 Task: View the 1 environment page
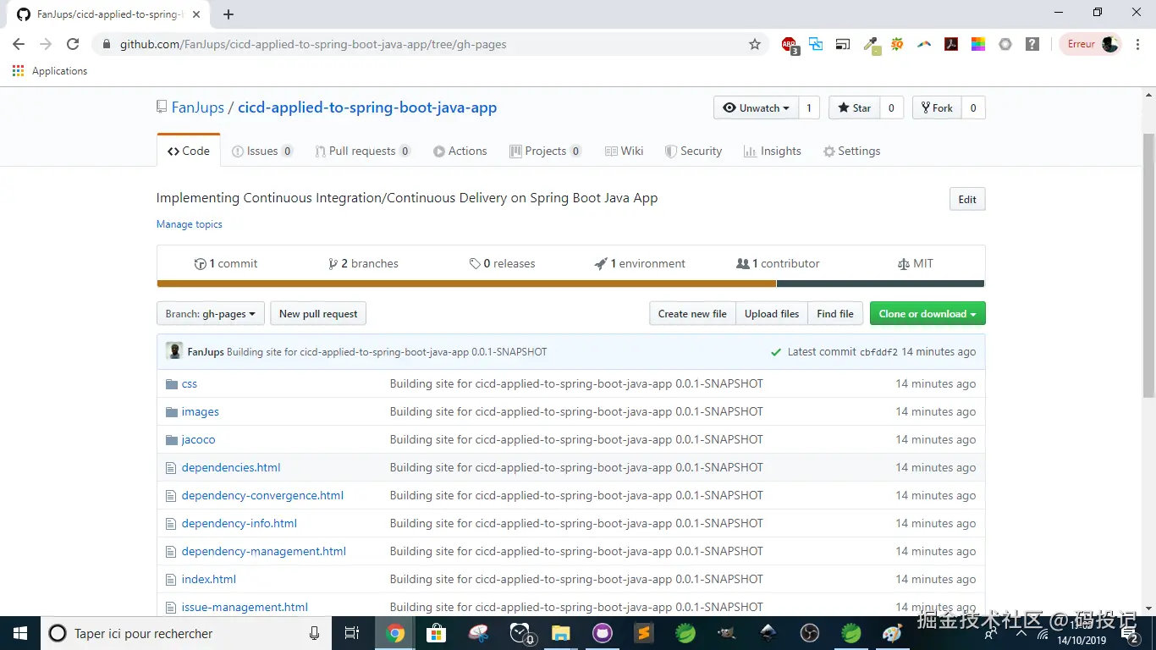click(x=640, y=263)
